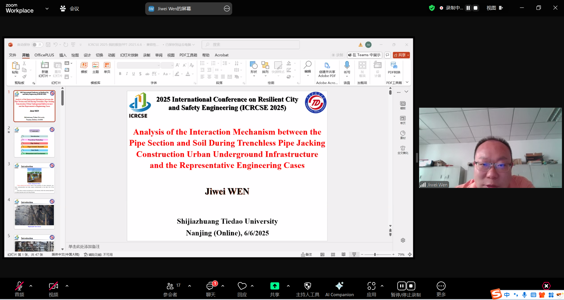The width and height of the screenshot is (564, 300).
Task: Open font color swatch
Action: [x=188, y=74]
